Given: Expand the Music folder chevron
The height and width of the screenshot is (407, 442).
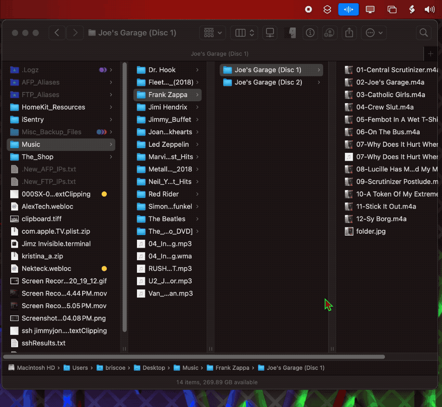Looking at the screenshot, I should point(111,144).
